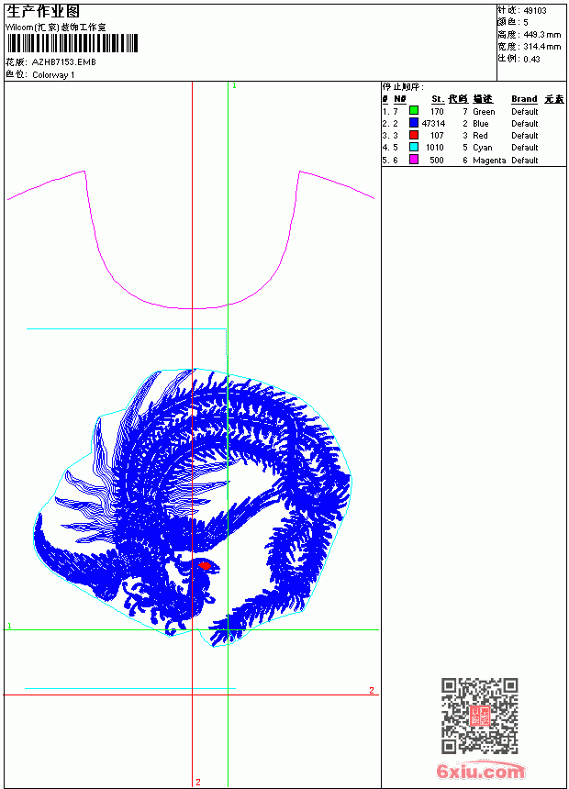Select the cyan color swatch in row 5

[414, 147]
